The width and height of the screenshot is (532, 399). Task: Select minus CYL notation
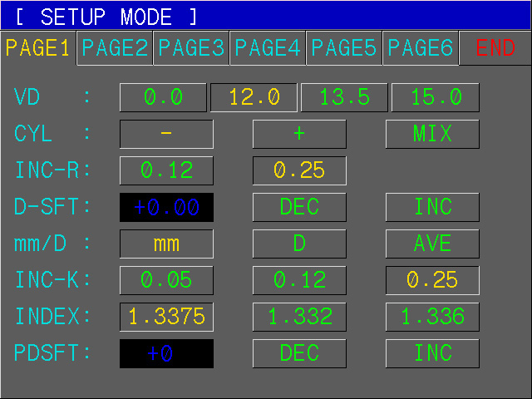(x=166, y=134)
